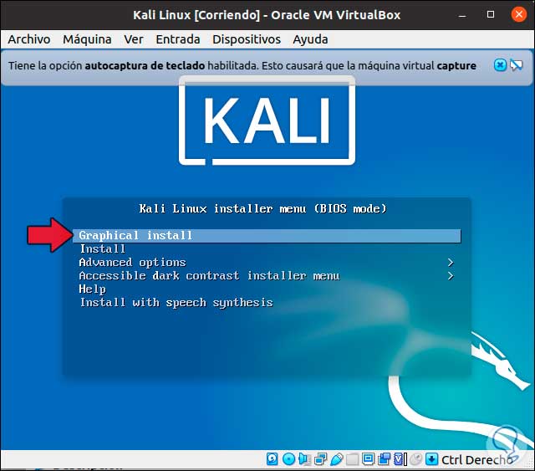Click the shared folders status icon

coord(352,459)
